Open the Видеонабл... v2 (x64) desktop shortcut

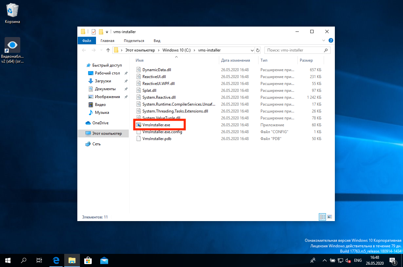point(12,50)
